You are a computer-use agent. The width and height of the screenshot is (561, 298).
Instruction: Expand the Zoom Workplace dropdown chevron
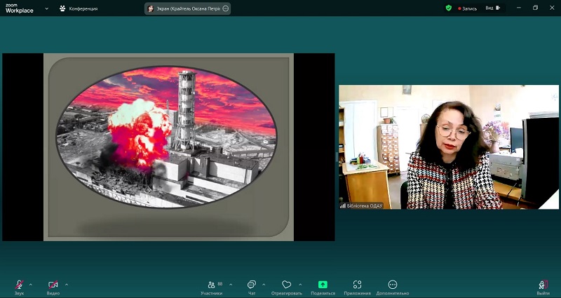click(46, 8)
